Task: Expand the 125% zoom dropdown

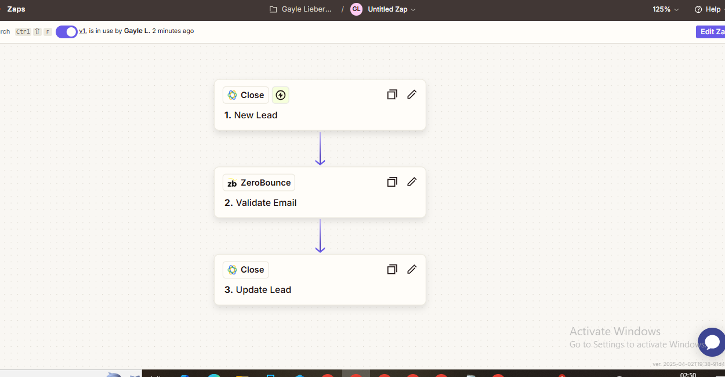Action: click(x=665, y=9)
